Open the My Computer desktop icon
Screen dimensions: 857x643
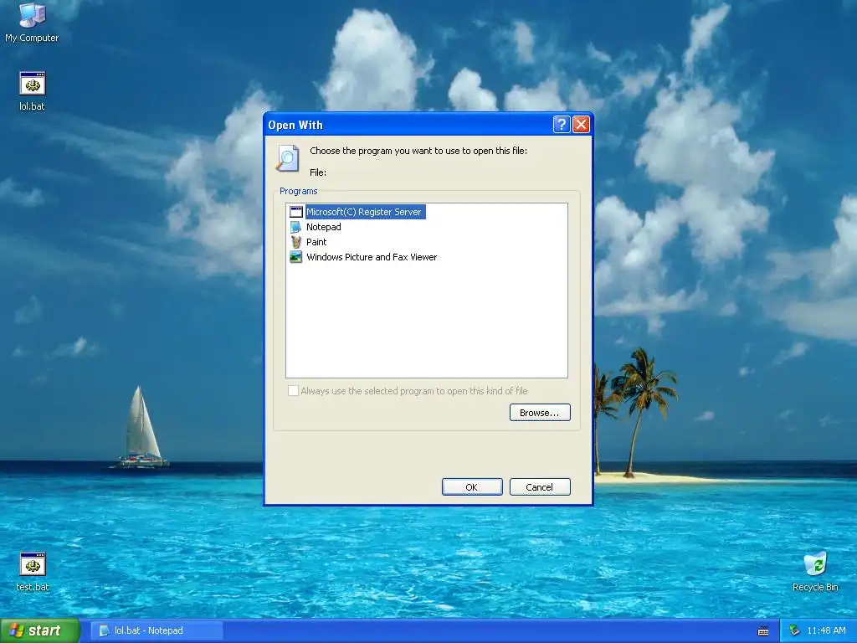coord(32,22)
